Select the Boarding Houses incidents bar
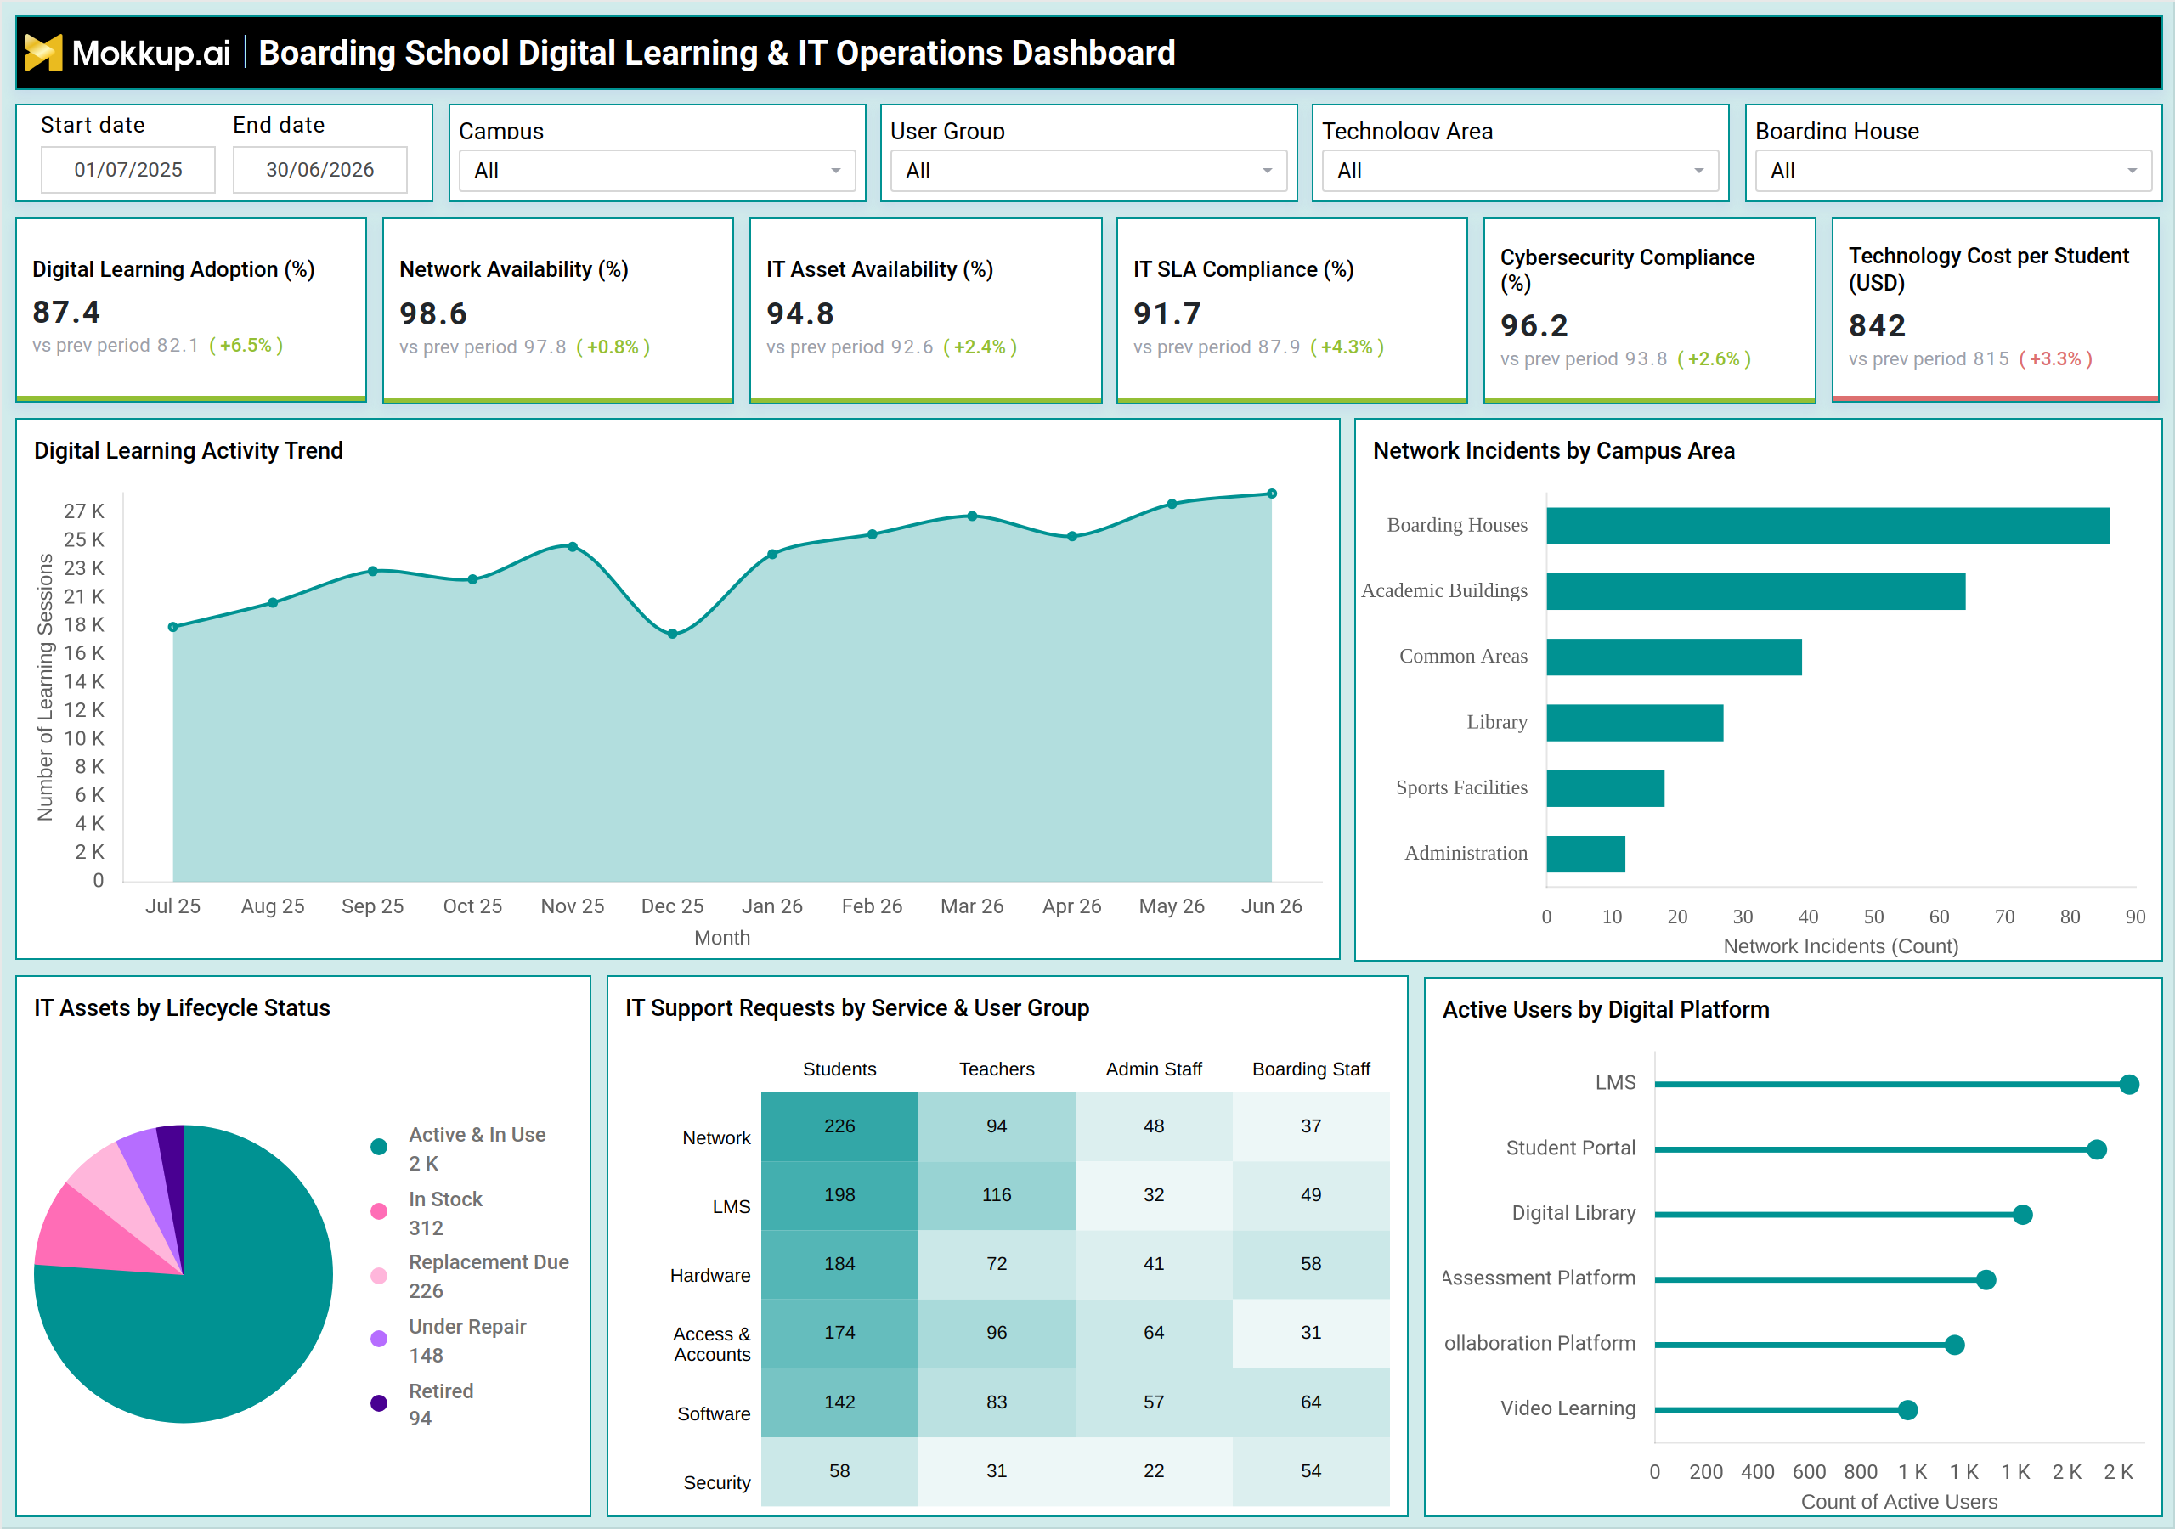This screenshot has height=1529, width=2175. [1828, 526]
